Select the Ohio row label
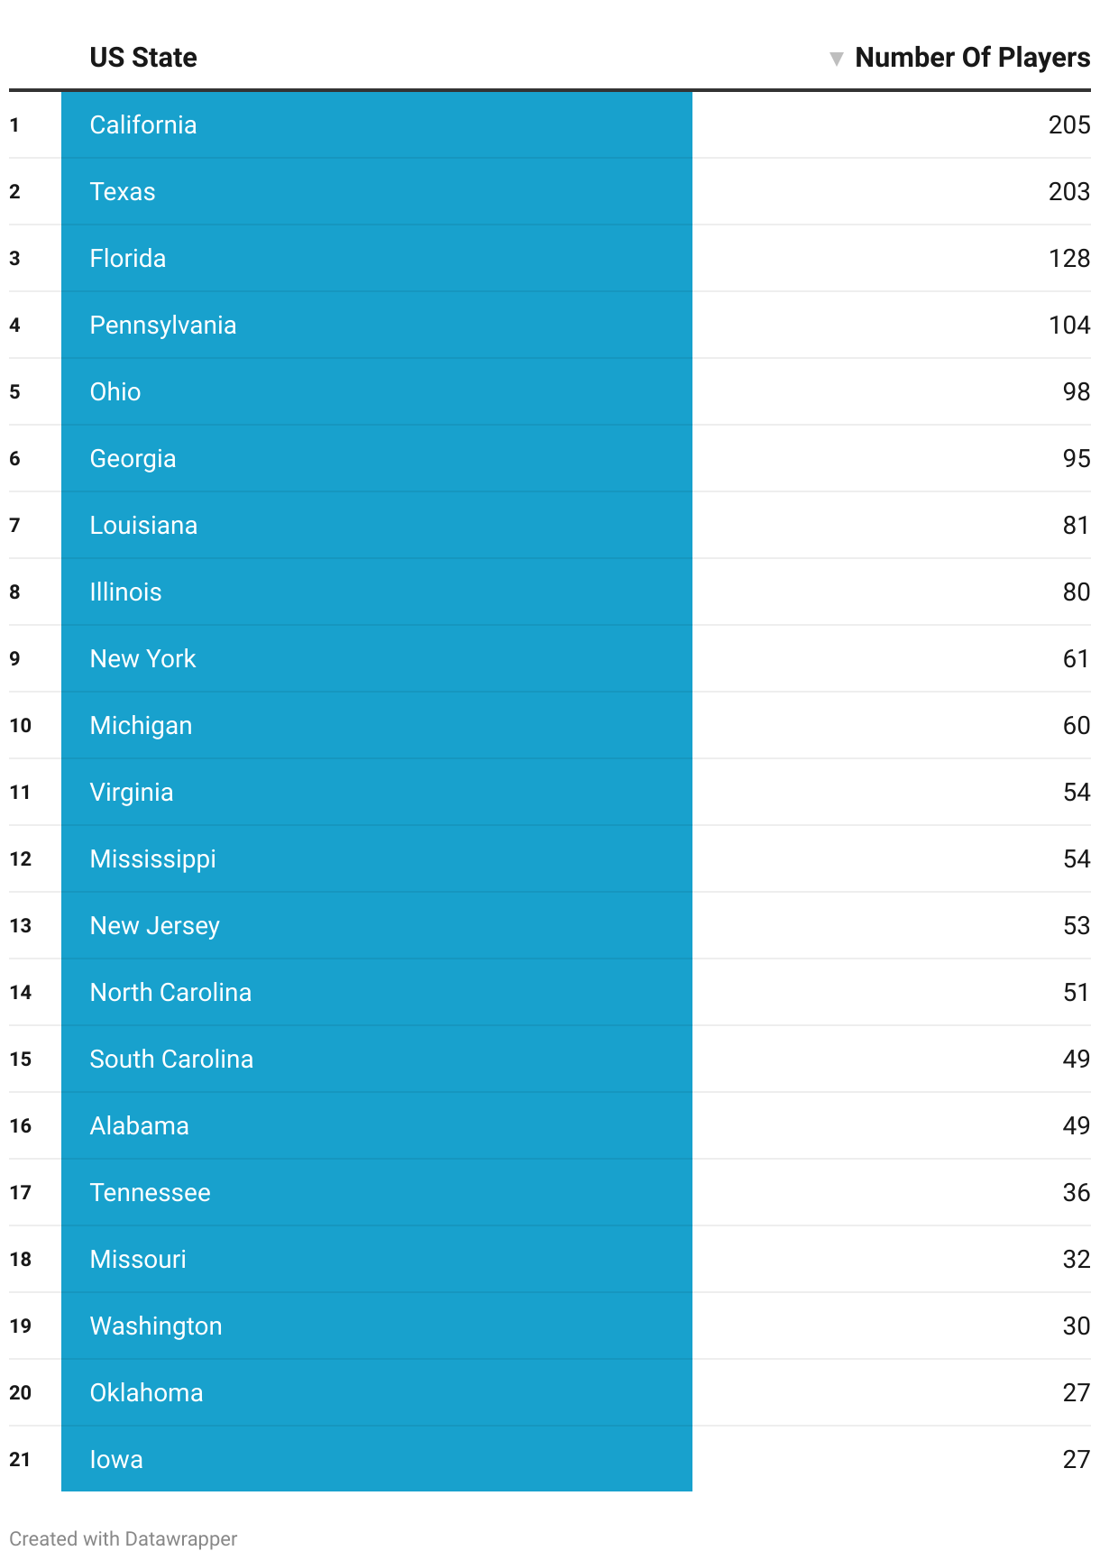The image size is (1100, 1560). point(115,391)
